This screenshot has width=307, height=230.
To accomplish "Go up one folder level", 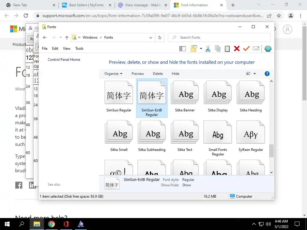I will pyautogui.click(x=67, y=37).
